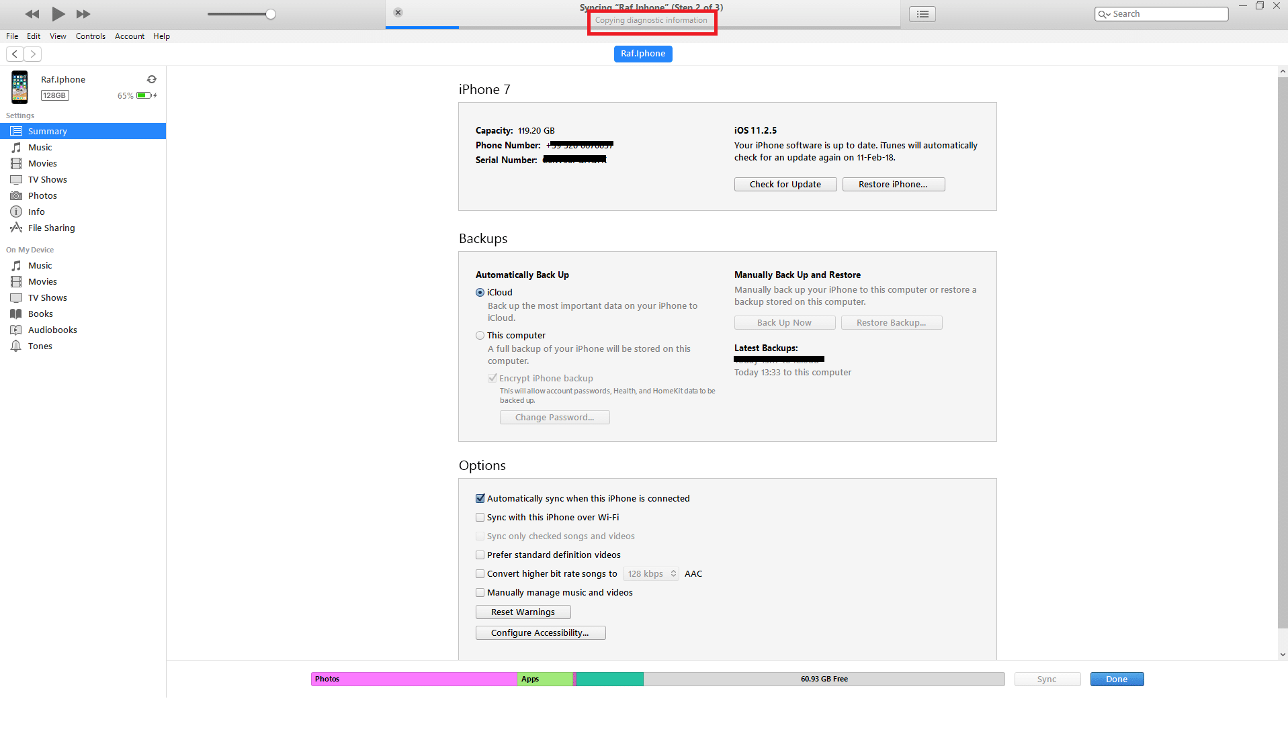Select iCloud backup radio button
1288x756 pixels.
pyautogui.click(x=480, y=293)
